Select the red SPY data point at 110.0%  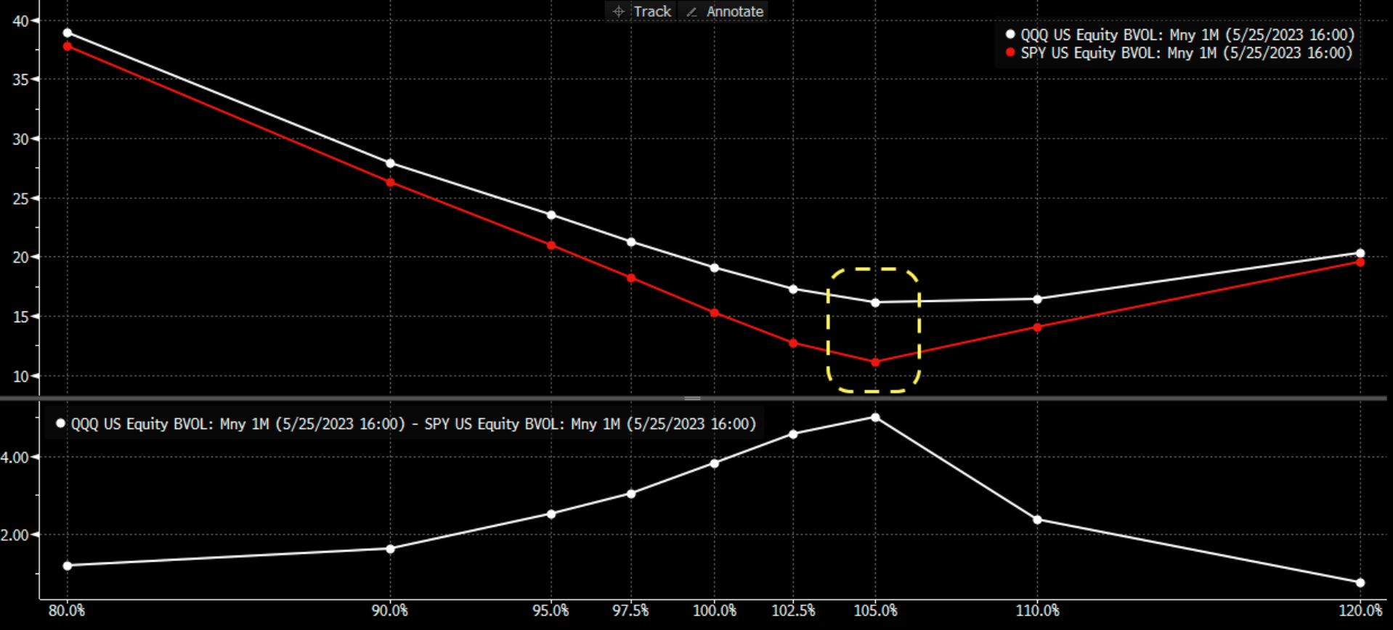1038,327
